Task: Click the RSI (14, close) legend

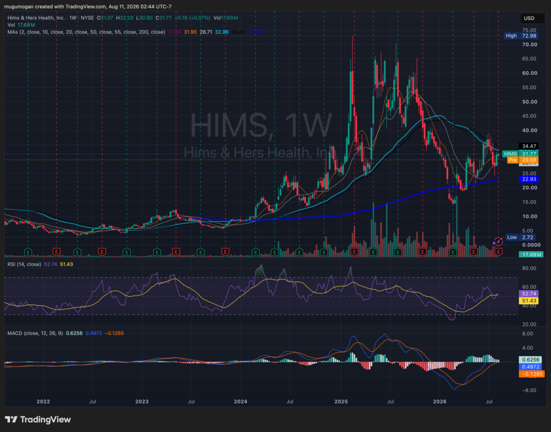Action: (24, 264)
